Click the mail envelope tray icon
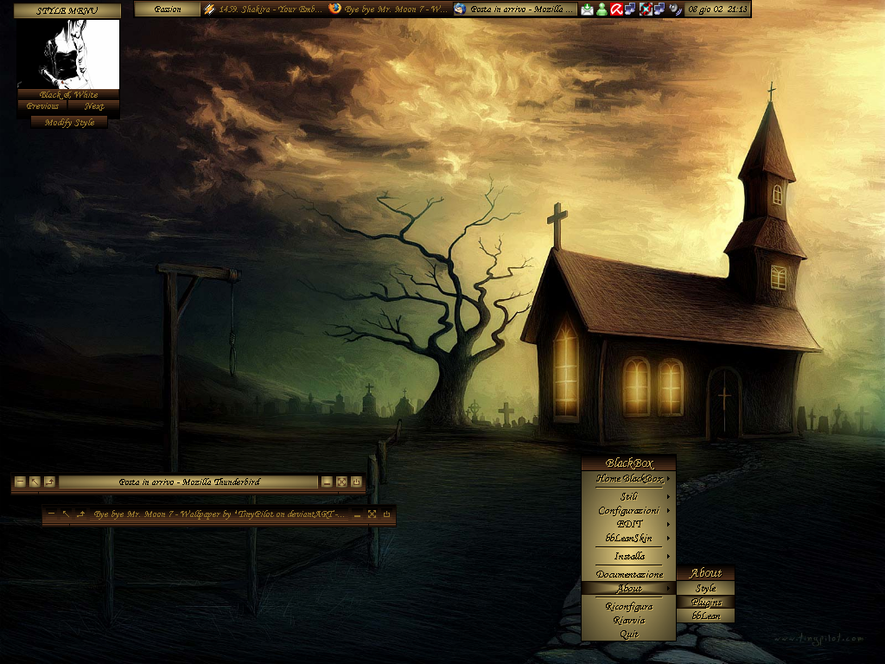Image resolution: width=885 pixels, height=664 pixels. 587,9
